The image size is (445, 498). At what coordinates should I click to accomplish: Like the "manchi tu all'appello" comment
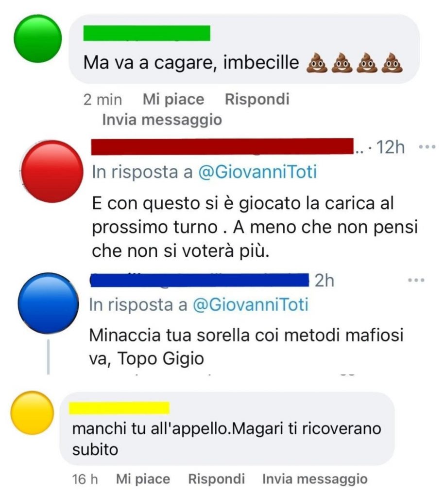point(143,479)
